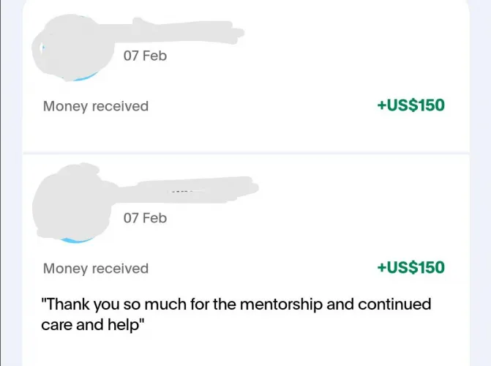Click the blue avatar edge in second transaction
Image resolution: width=491 pixels, height=366 pixels.
coord(80,240)
